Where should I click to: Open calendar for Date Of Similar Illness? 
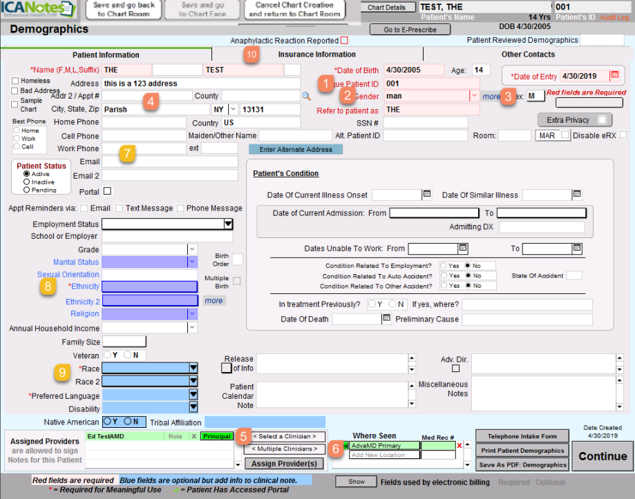[x=576, y=195]
